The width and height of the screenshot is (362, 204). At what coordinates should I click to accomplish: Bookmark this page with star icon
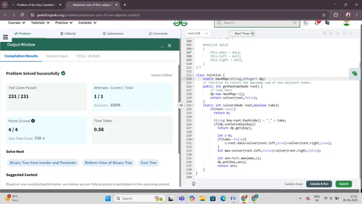coord(324,15)
